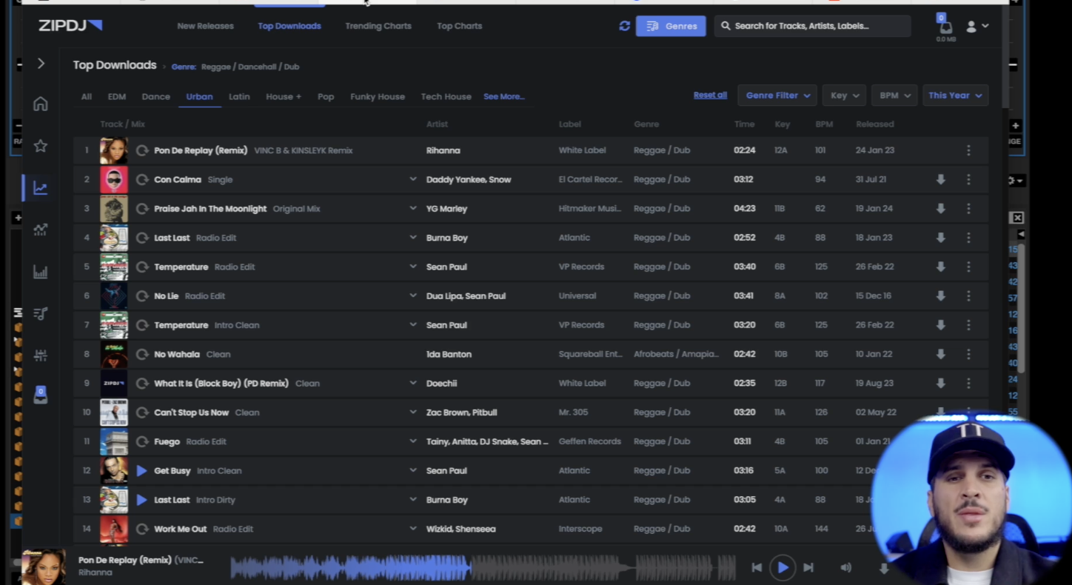Click the download arrow for Con Calma

tap(940, 179)
